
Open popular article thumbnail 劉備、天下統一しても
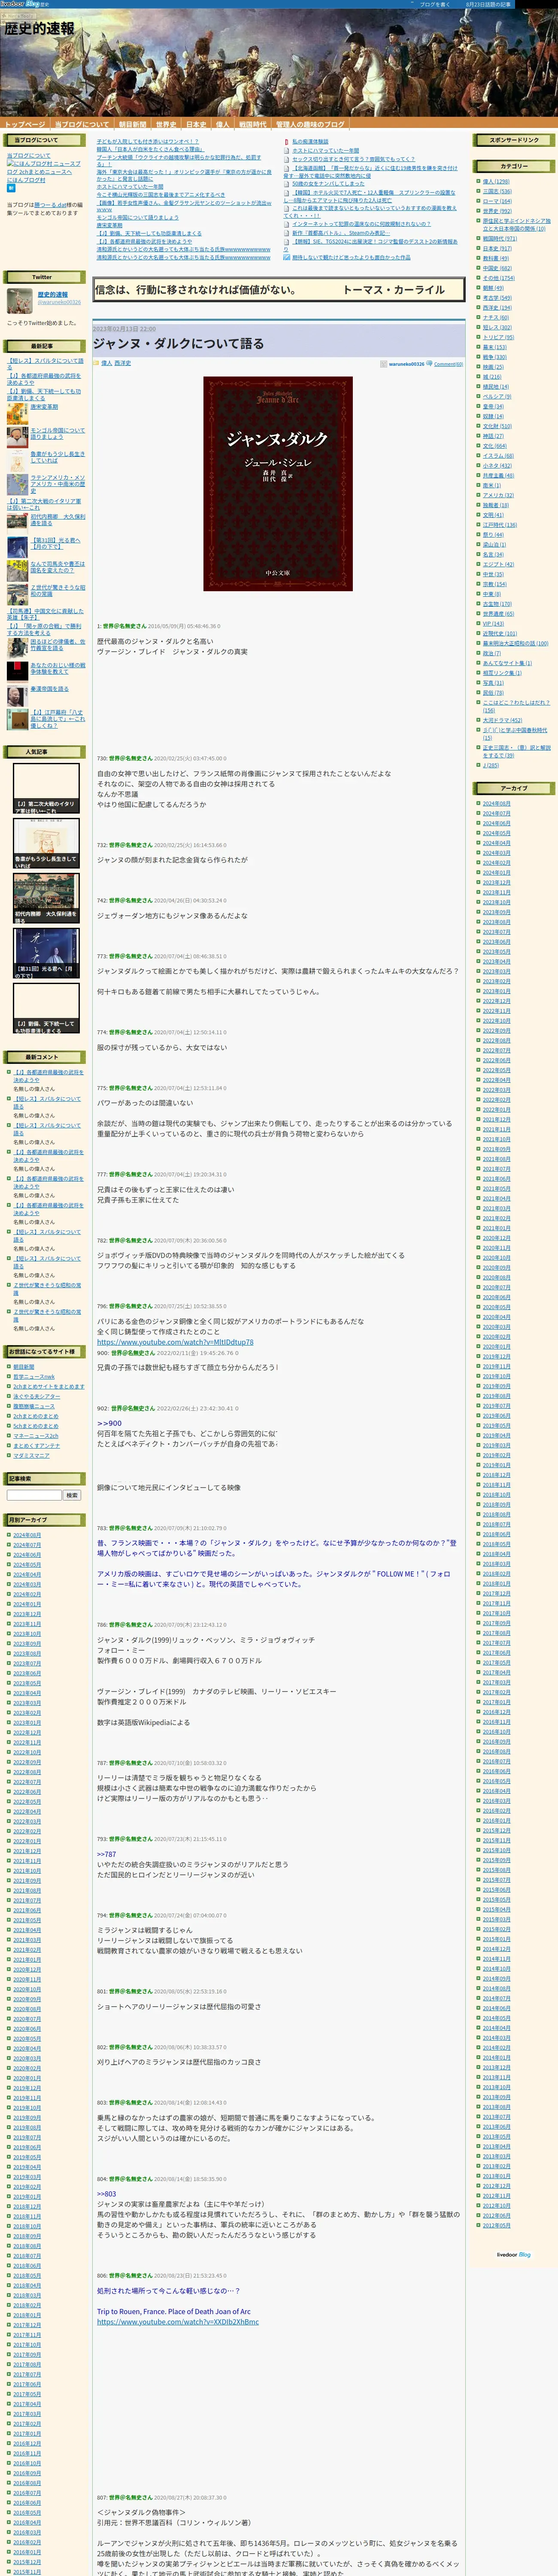pos(46,1008)
